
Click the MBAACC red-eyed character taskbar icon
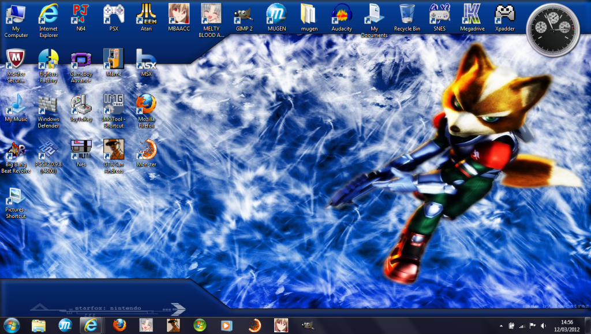pyautogui.click(x=281, y=325)
